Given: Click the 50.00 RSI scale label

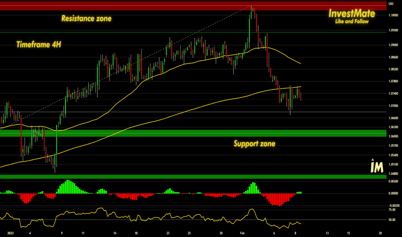Looking at the screenshot, I should 392,220.
